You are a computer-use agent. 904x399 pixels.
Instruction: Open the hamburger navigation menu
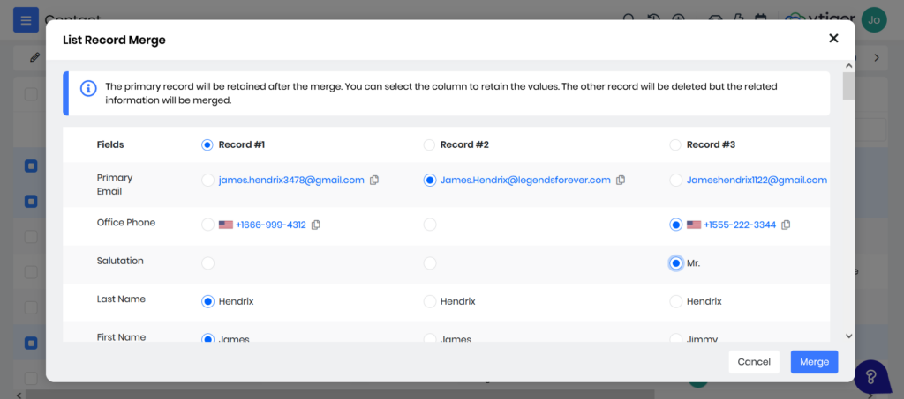tap(26, 19)
